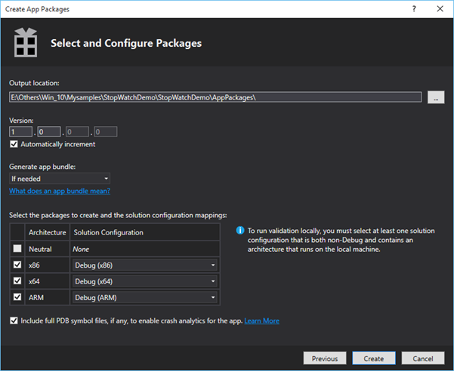454x371 pixels.
Task: Click the help question mark button
Action: point(413,8)
